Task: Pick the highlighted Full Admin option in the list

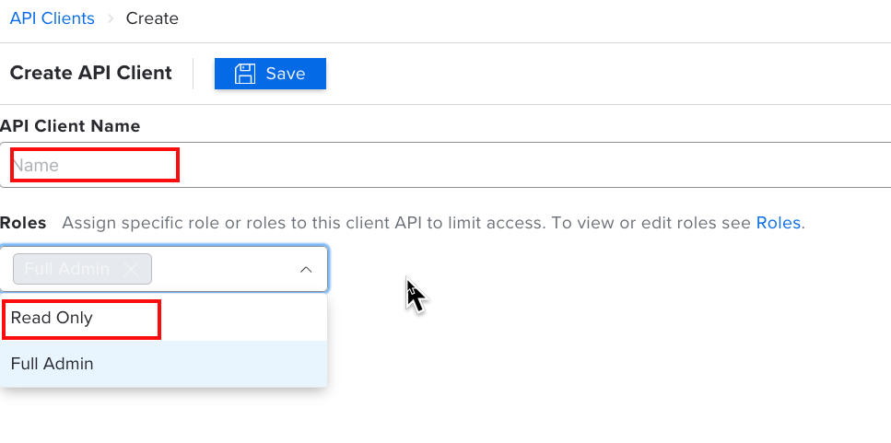Action: pyautogui.click(x=53, y=364)
